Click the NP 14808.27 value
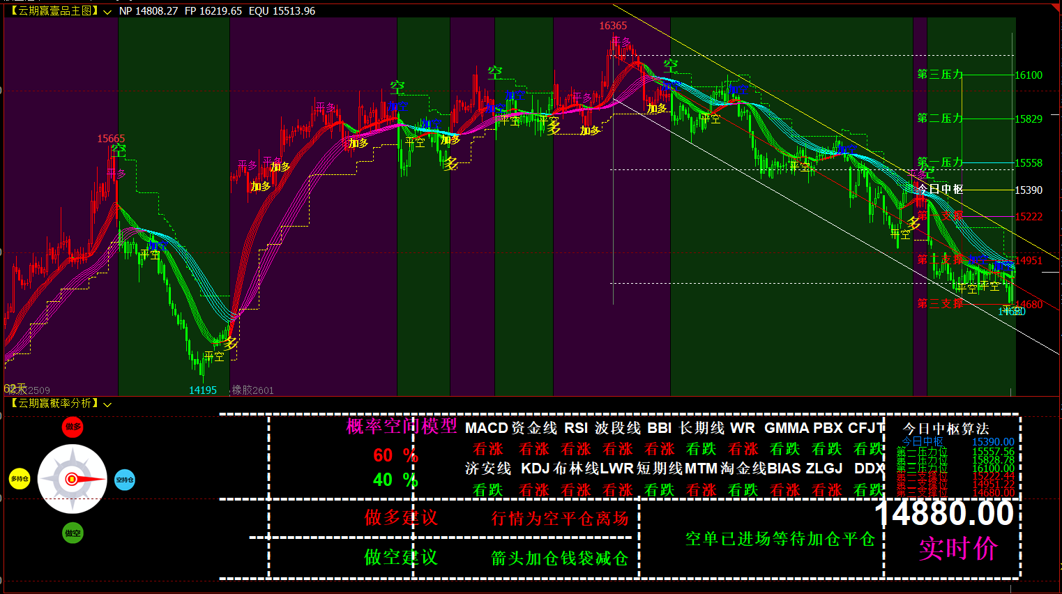This screenshot has height=594, width=1062. (149, 11)
